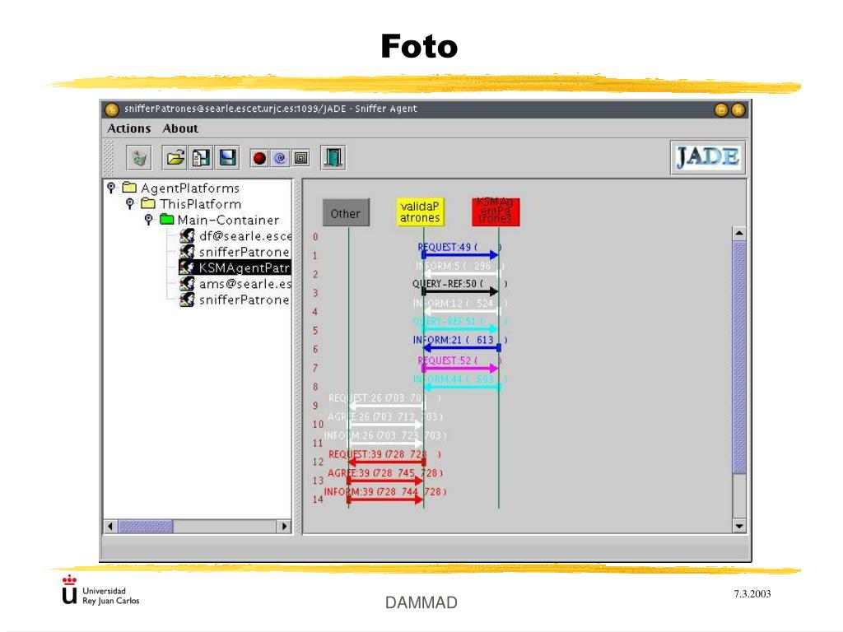
Task: Click the open folder toolbar icon
Action: 175,158
